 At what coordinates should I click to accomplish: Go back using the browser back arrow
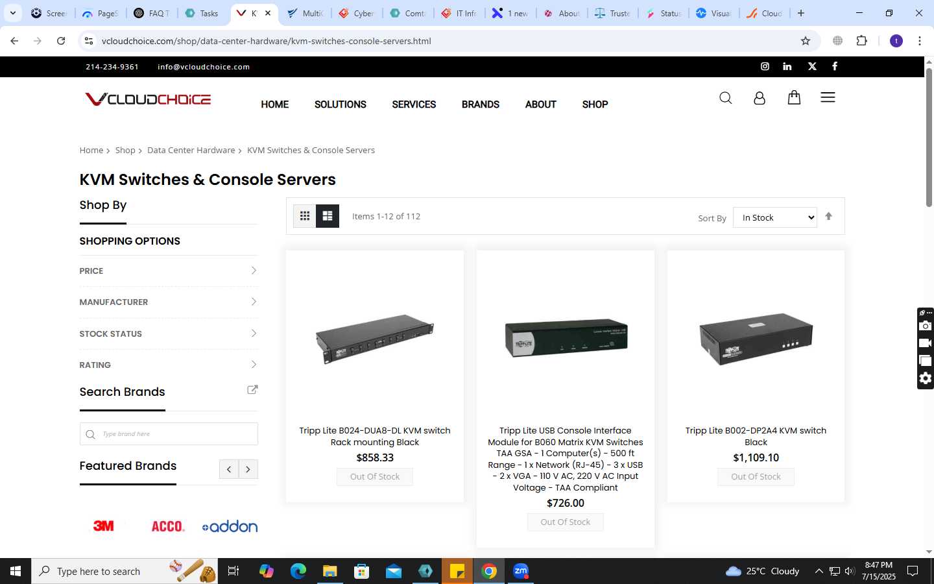point(14,41)
